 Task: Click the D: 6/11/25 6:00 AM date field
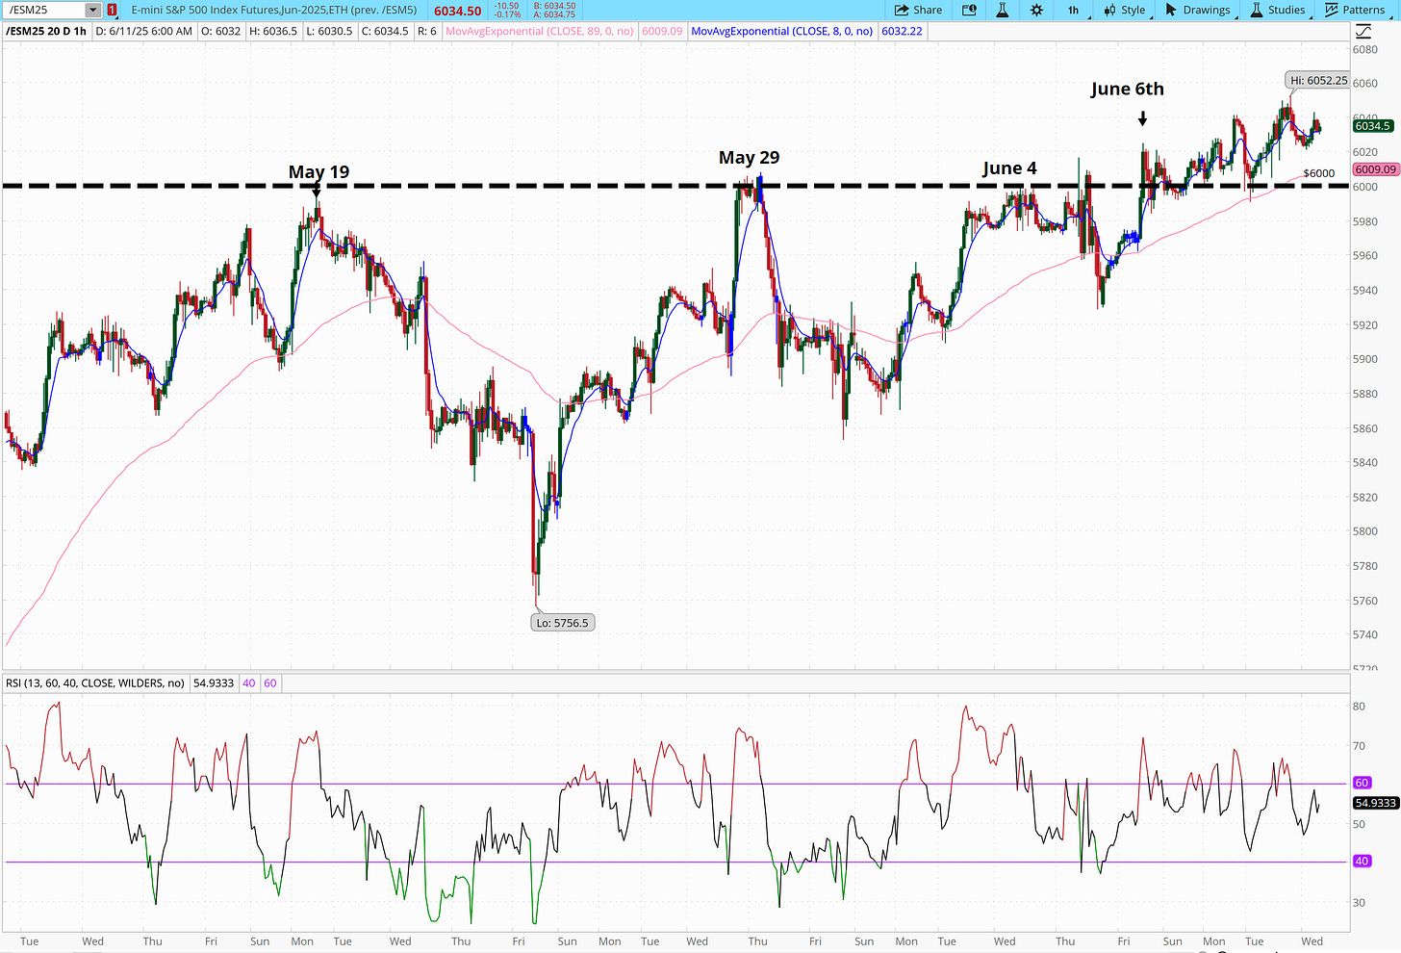(144, 31)
